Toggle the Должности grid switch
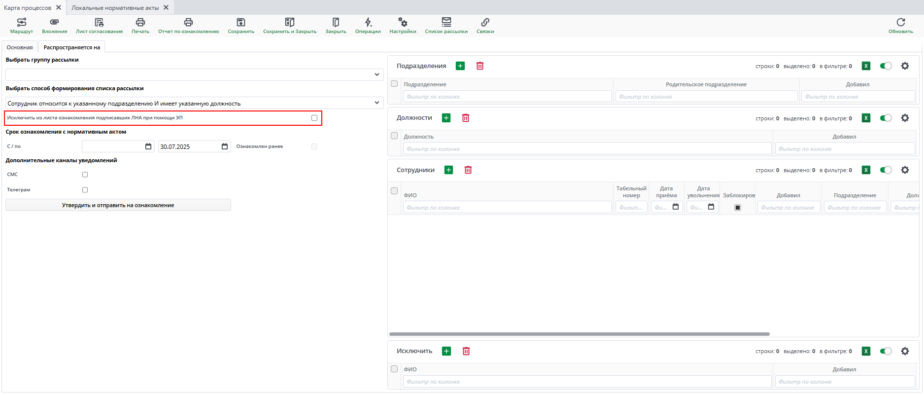 886,118
